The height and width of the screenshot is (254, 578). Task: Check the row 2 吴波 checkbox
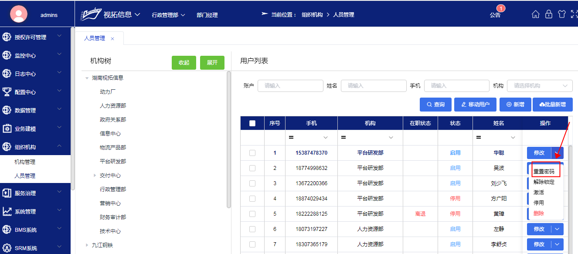pyautogui.click(x=252, y=168)
